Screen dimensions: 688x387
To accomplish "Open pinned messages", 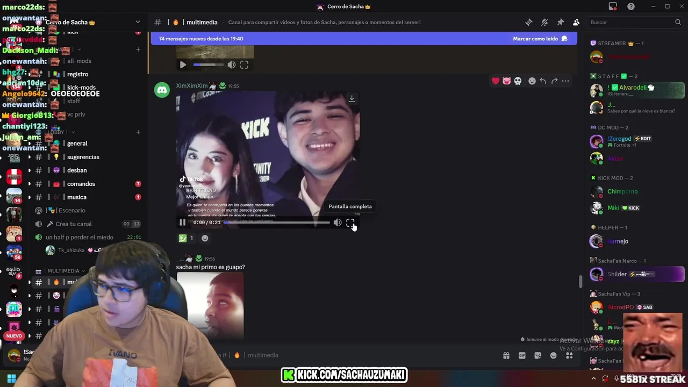I will pos(560,22).
